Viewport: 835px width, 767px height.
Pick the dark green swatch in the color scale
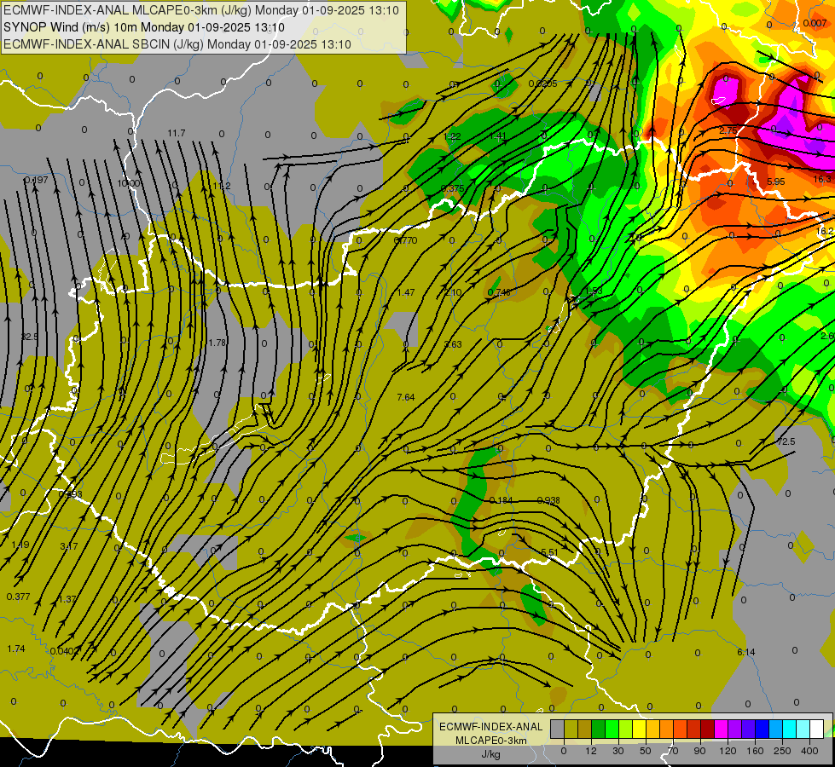point(599,729)
